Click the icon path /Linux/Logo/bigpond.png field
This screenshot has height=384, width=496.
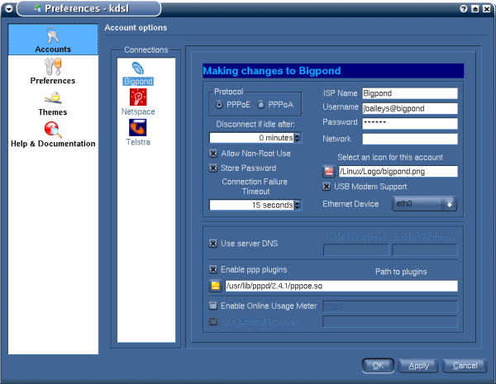click(398, 171)
